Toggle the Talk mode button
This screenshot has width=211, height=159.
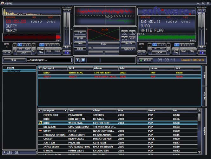point(80,33)
